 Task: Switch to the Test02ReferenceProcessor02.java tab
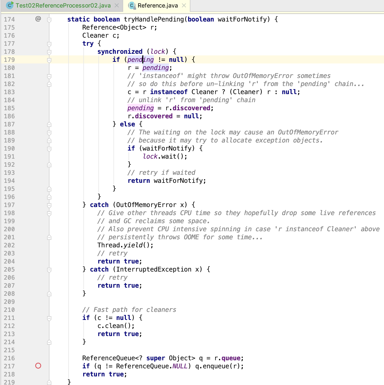[x=62, y=5]
